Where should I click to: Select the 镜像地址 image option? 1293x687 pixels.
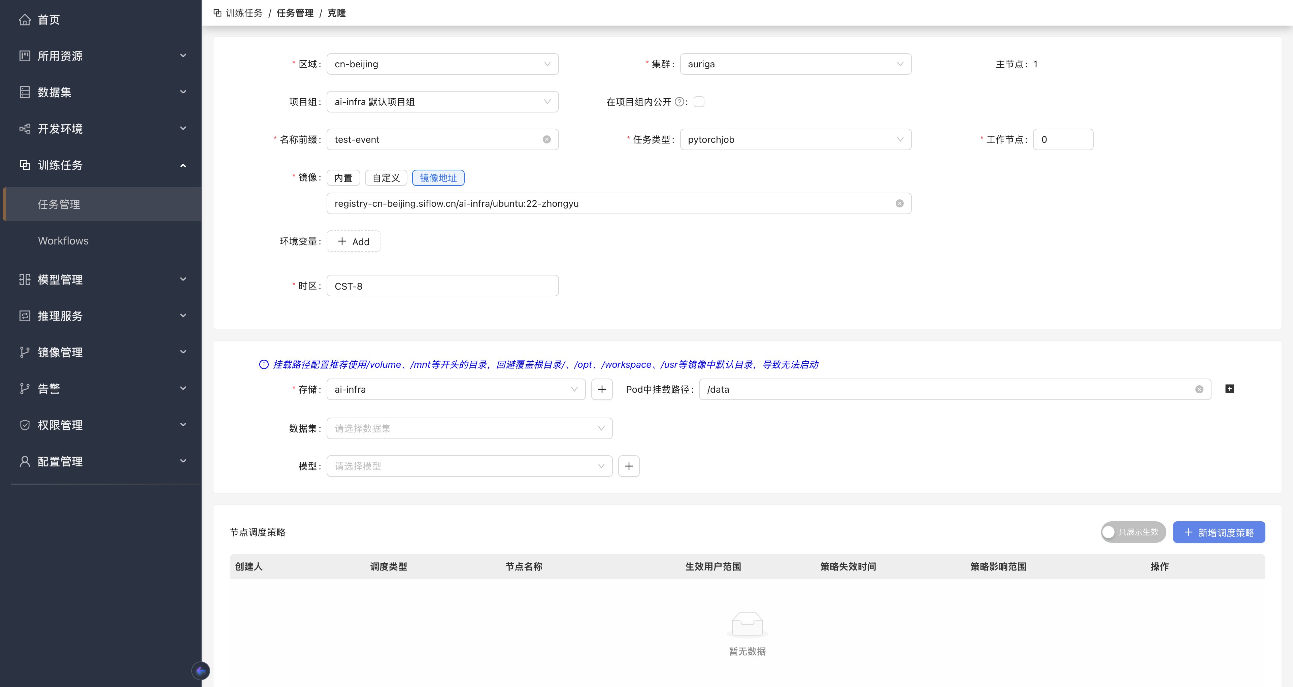coord(438,178)
